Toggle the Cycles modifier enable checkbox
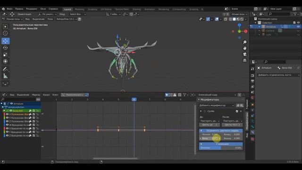 (237, 111)
